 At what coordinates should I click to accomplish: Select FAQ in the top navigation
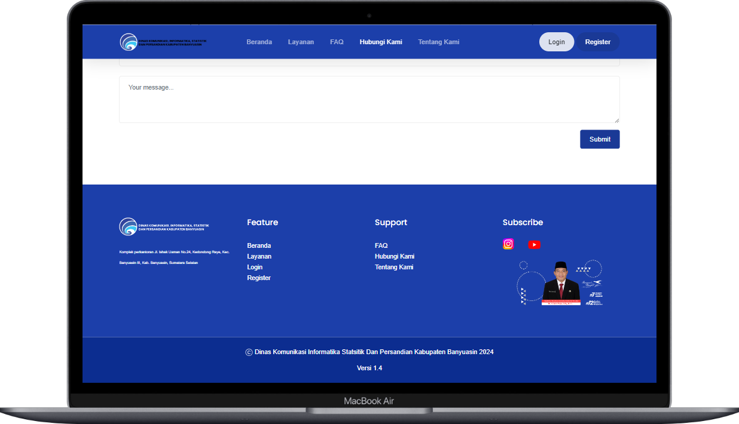tap(337, 42)
